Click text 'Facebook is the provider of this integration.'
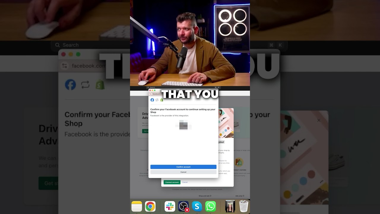Viewport: 380px width, 214px height. [x=170, y=116]
